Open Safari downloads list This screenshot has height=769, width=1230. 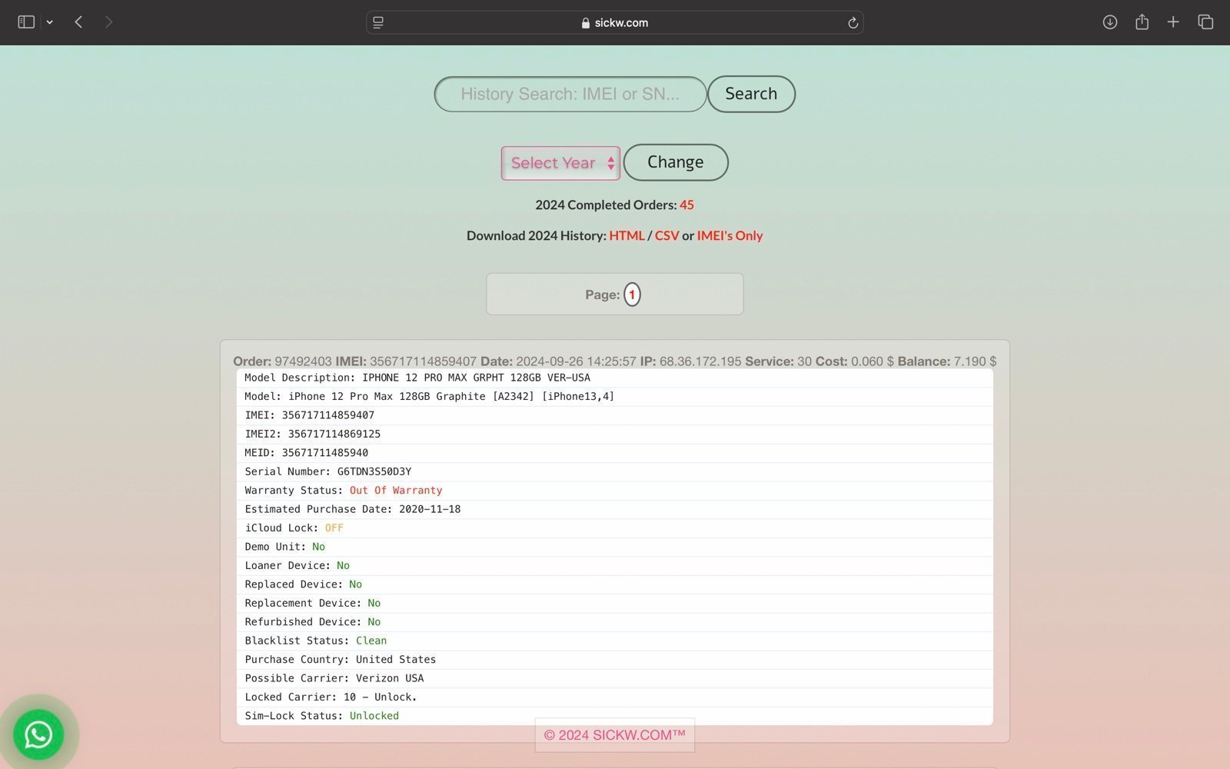[1109, 22]
